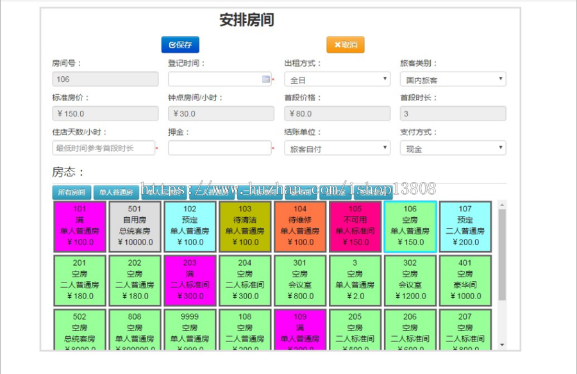
Task: Select room card 204 空房
Action: 245,280
